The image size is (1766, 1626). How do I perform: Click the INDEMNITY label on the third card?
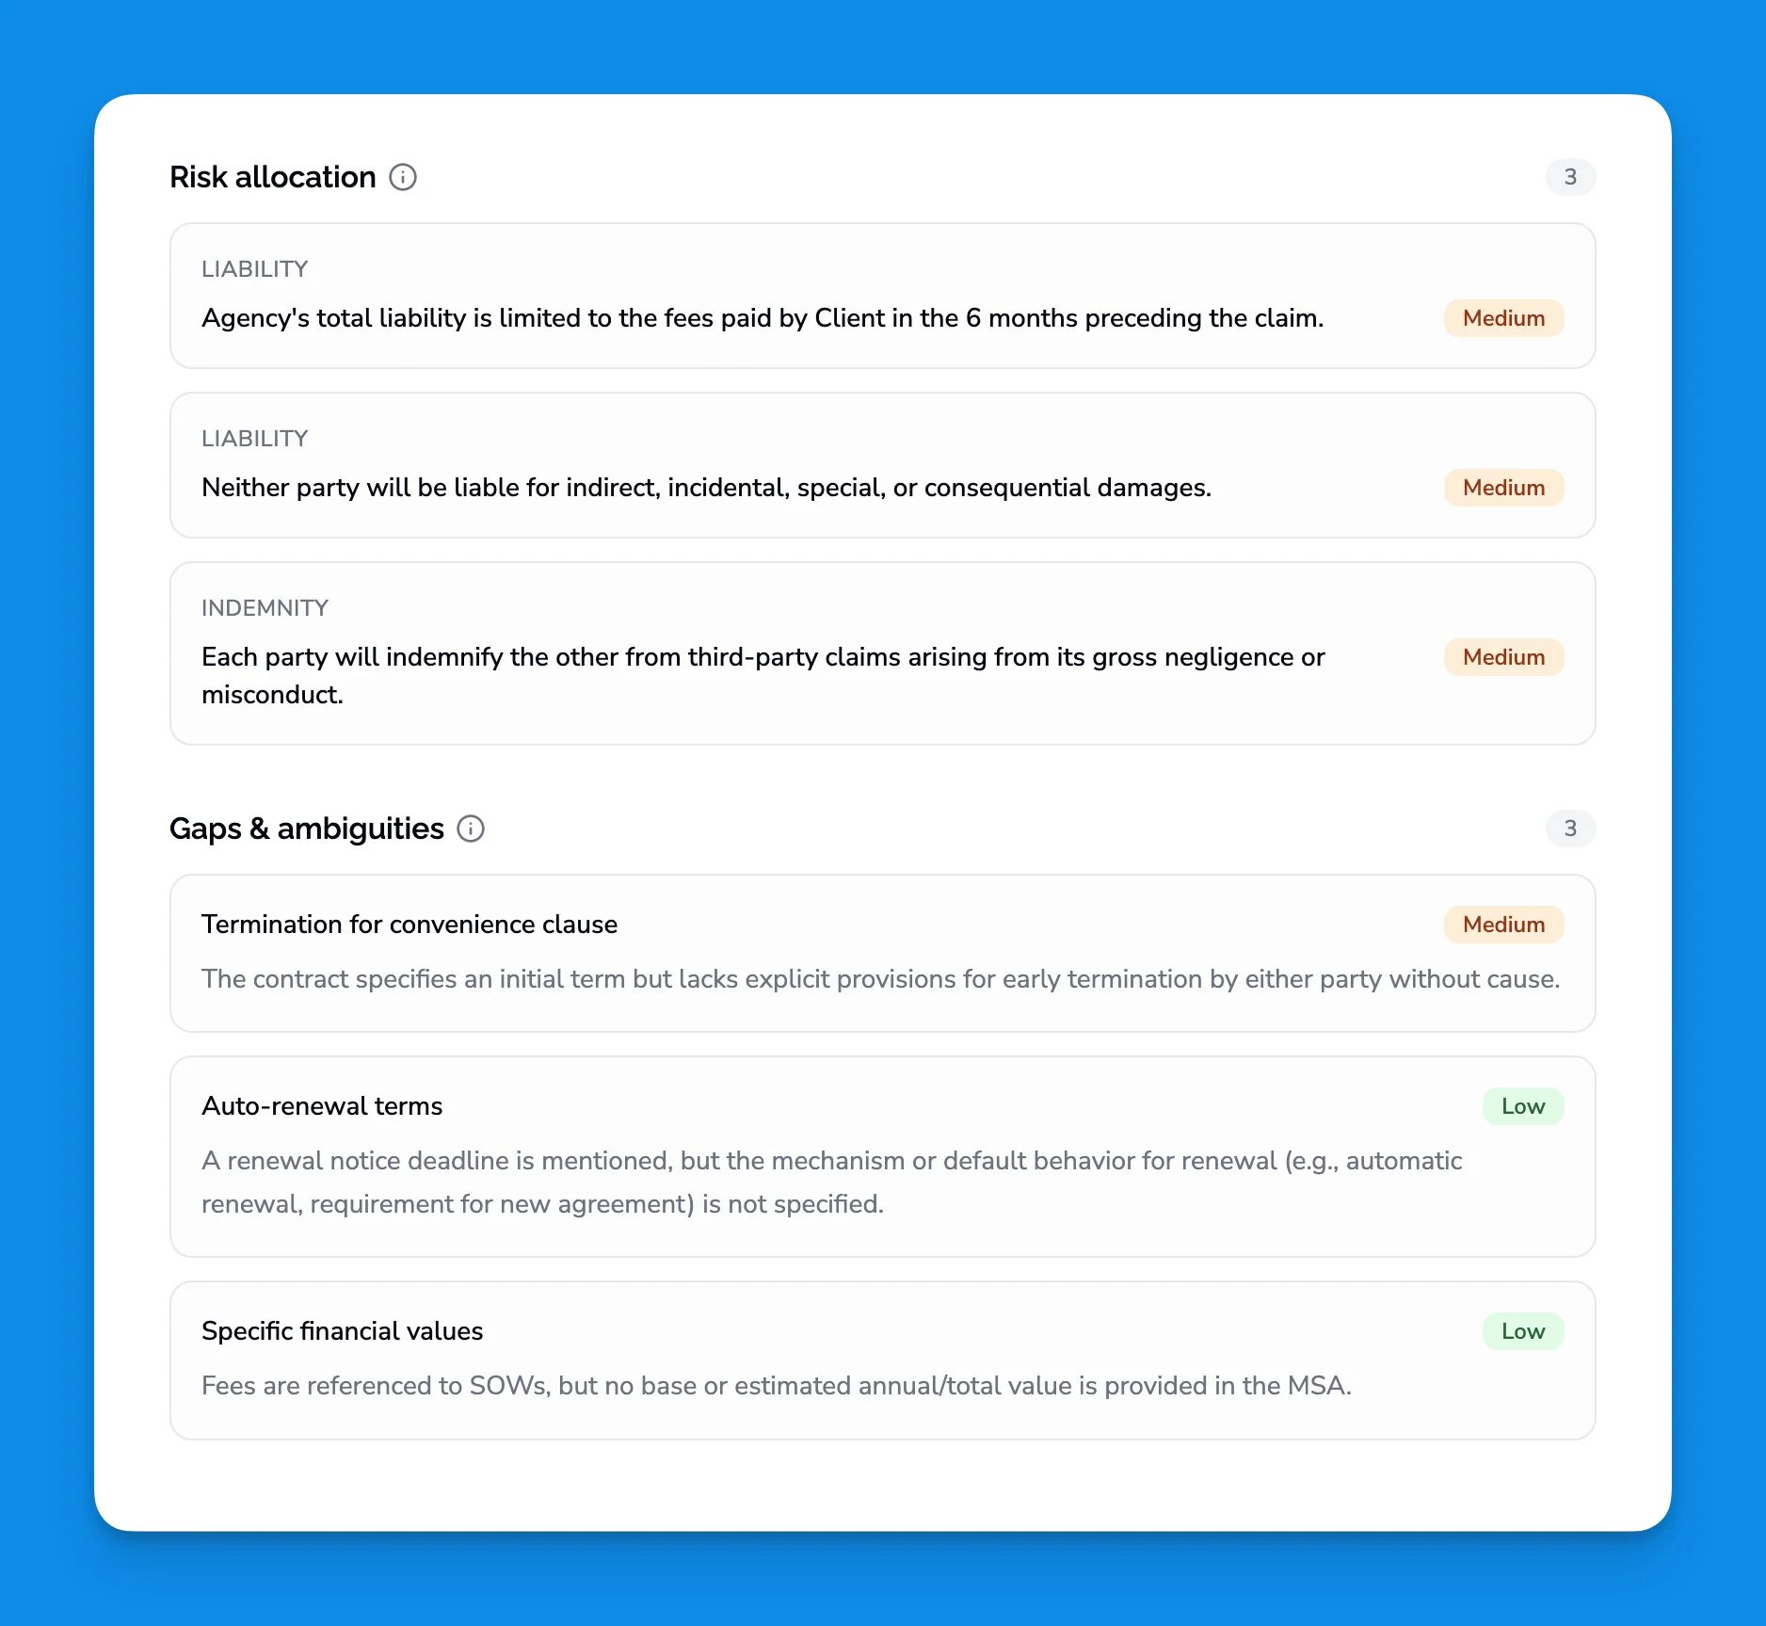265,608
